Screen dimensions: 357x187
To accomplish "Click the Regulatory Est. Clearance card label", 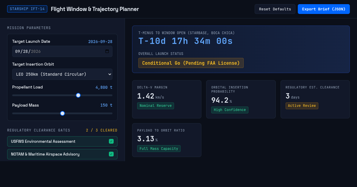I will click(312, 87).
